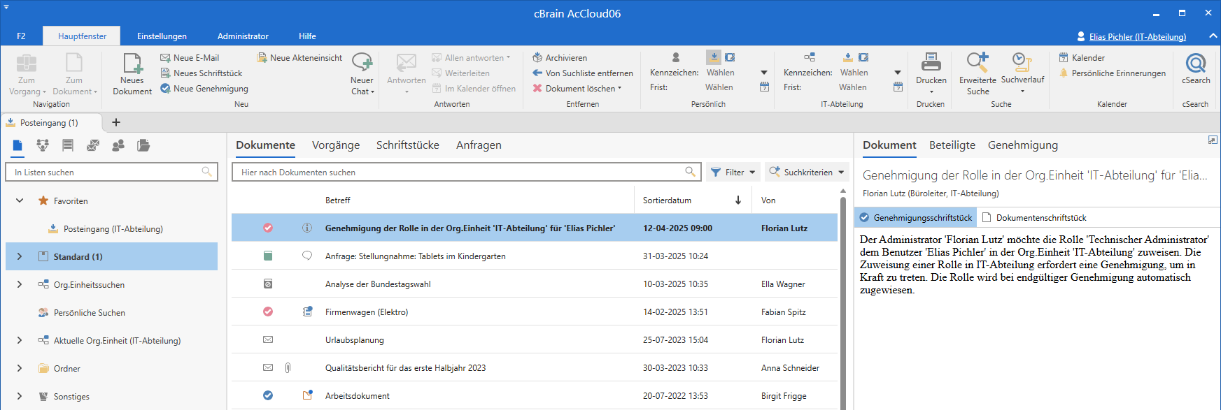Click the Drucken printer icon
This screenshot has height=410, width=1221.
[931, 63]
